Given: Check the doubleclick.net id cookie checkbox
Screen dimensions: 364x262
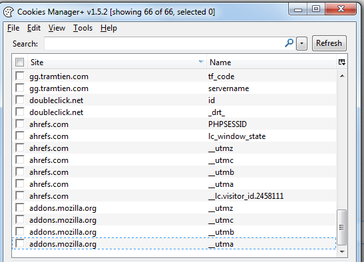Looking at the screenshot, I should [x=20, y=100].
